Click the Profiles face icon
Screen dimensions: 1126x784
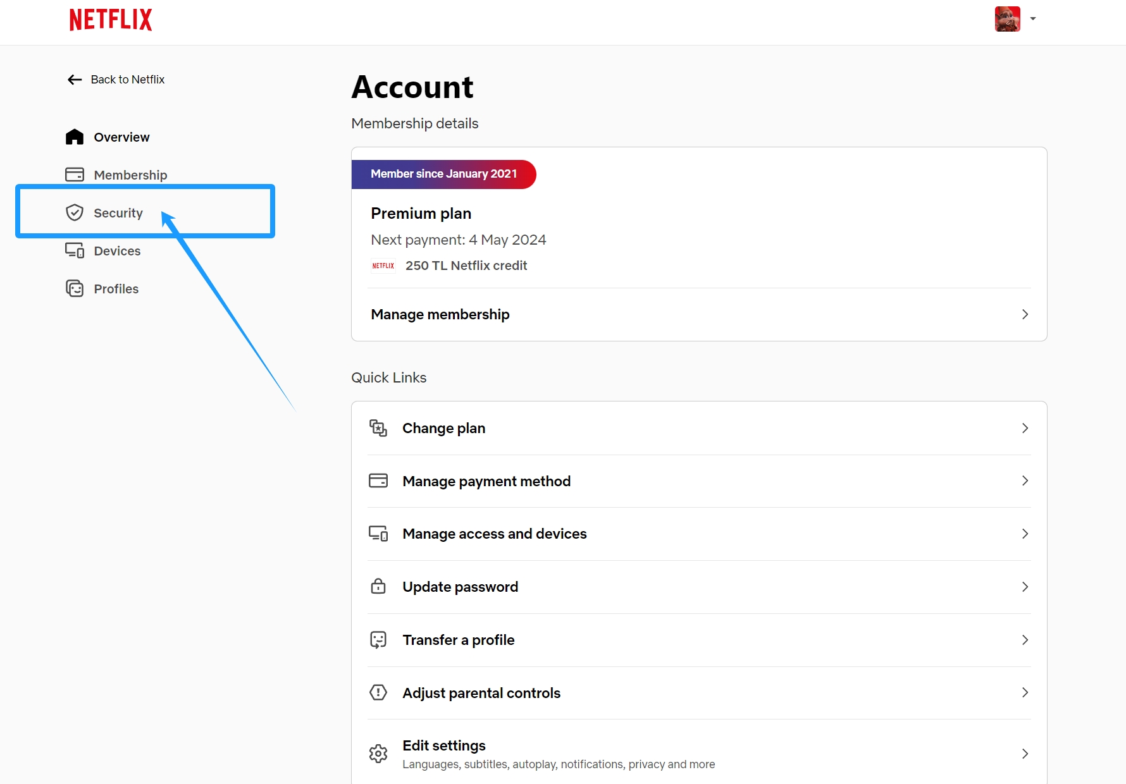(x=75, y=288)
